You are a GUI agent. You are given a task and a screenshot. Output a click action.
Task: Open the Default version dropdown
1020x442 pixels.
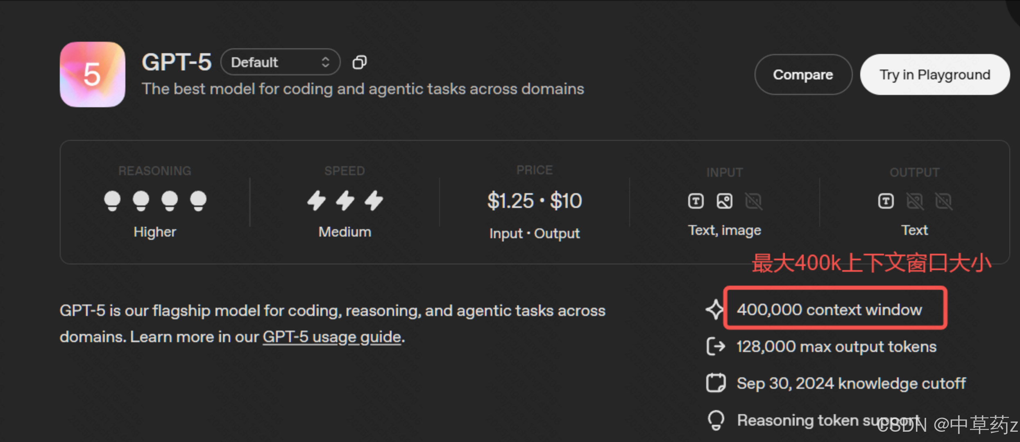coord(281,62)
